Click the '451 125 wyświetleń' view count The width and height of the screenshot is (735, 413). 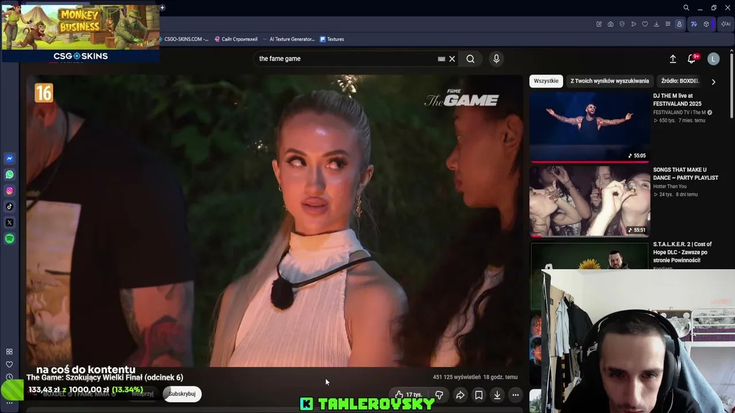click(x=457, y=377)
